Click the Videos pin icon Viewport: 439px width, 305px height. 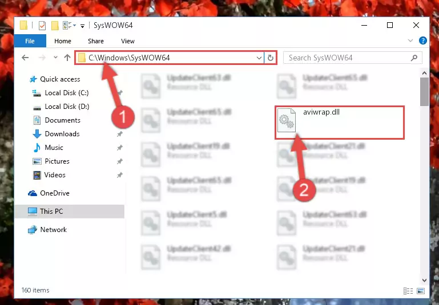tap(119, 175)
